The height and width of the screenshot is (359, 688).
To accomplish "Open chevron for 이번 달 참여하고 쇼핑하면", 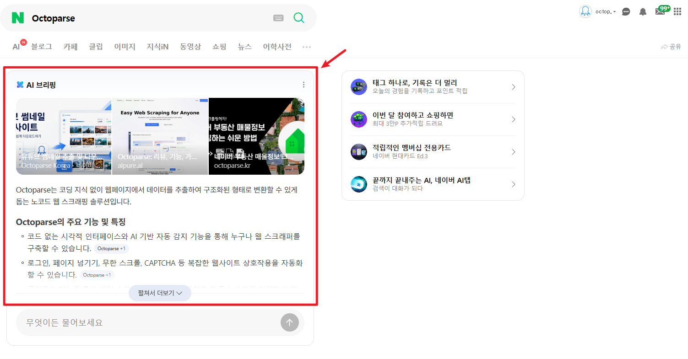I will (x=514, y=119).
